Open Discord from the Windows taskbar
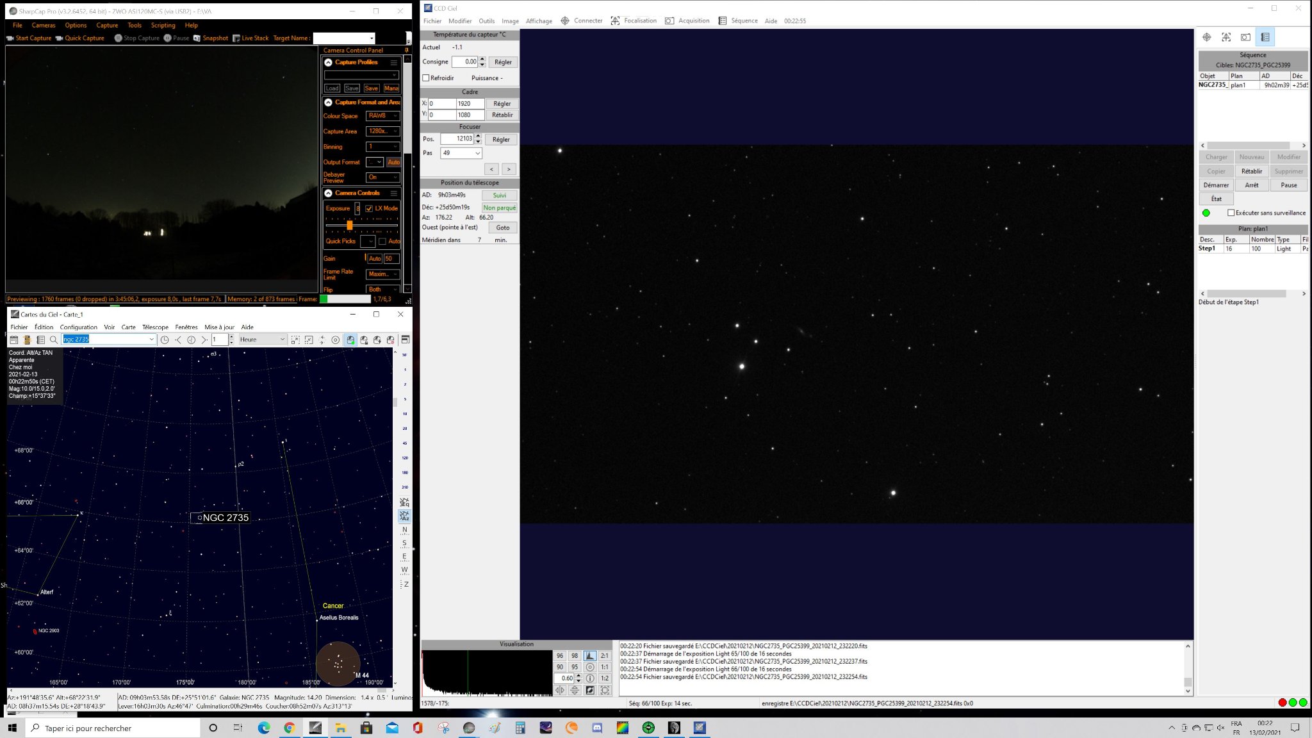1312x738 pixels. pos(597,728)
